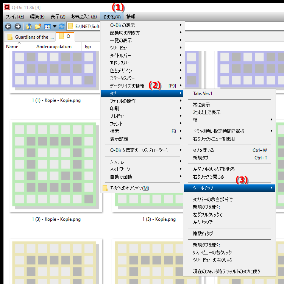284x284 pixels.
Task: Open the 自動で起動 submenu
Action: point(142,176)
